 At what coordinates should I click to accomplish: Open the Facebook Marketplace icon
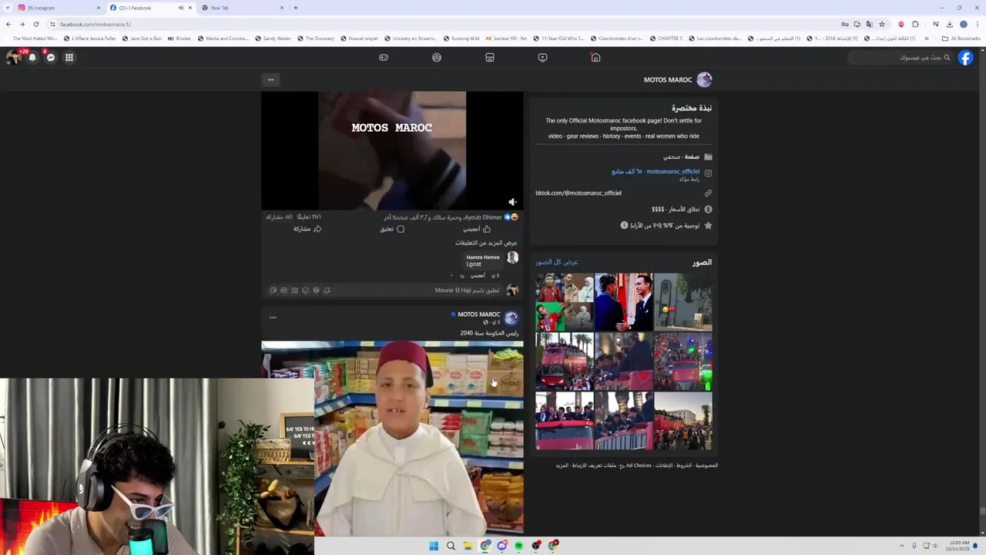489,57
